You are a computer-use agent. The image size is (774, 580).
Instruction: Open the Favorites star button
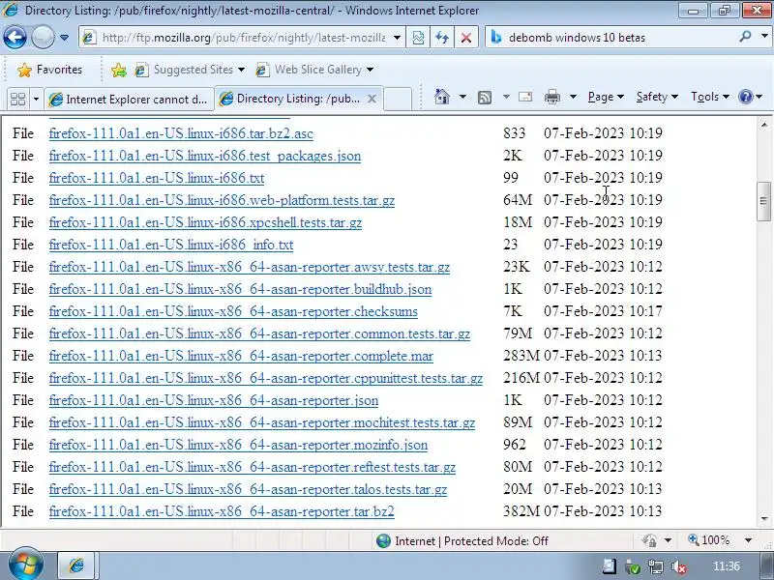tap(50, 70)
